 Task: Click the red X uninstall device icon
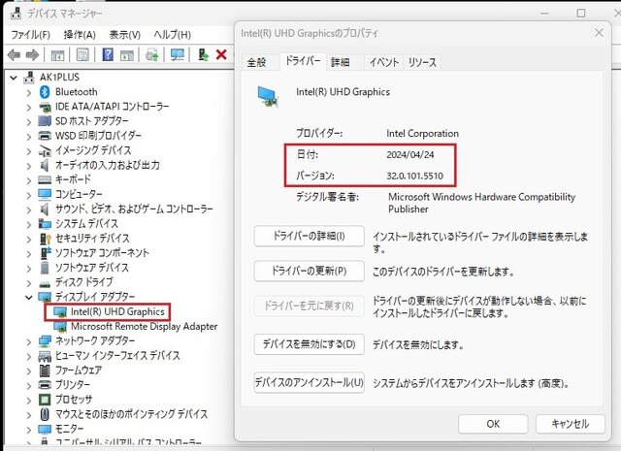coord(221,54)
